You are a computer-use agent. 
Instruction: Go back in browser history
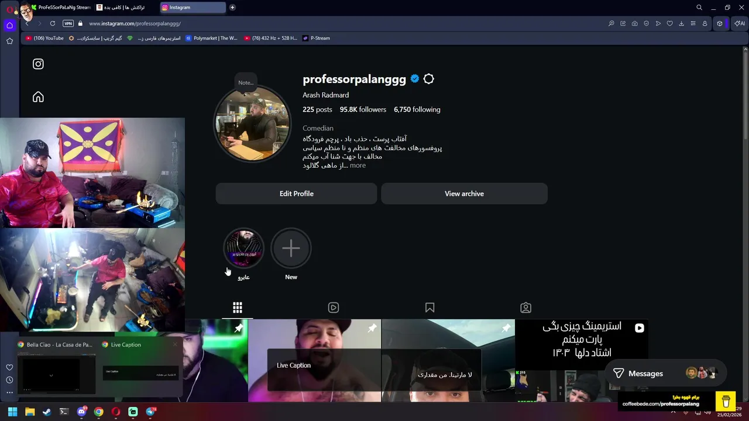(x=27, y=23)
